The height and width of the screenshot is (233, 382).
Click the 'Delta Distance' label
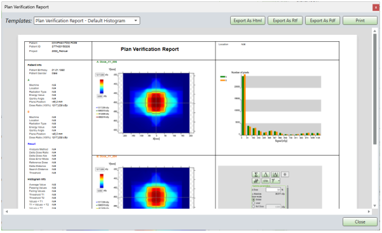[x=38, y=166]
